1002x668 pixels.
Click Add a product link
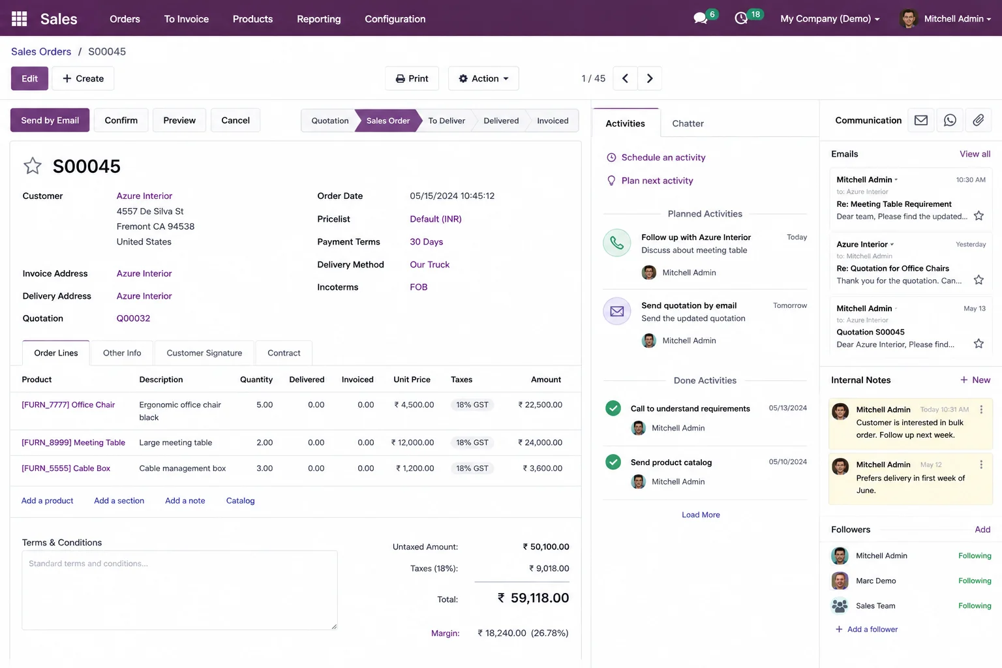[47, 500]
